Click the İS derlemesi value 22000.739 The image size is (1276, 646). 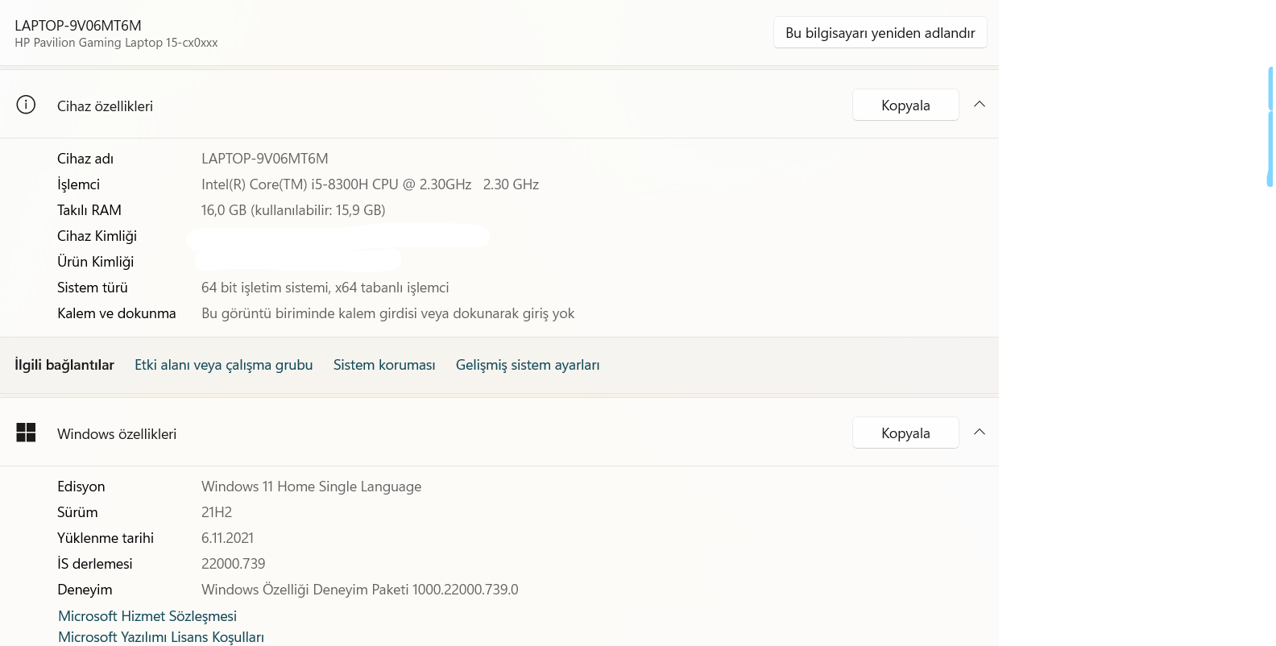(x=233, y=564)
